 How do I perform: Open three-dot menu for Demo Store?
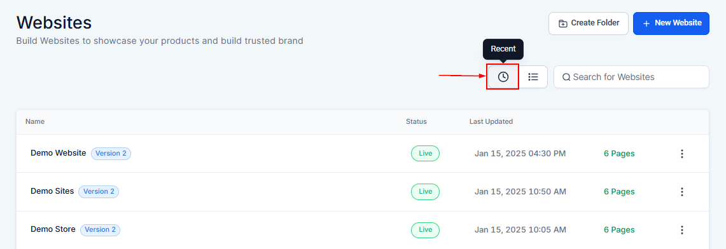[x=681, y=229]
